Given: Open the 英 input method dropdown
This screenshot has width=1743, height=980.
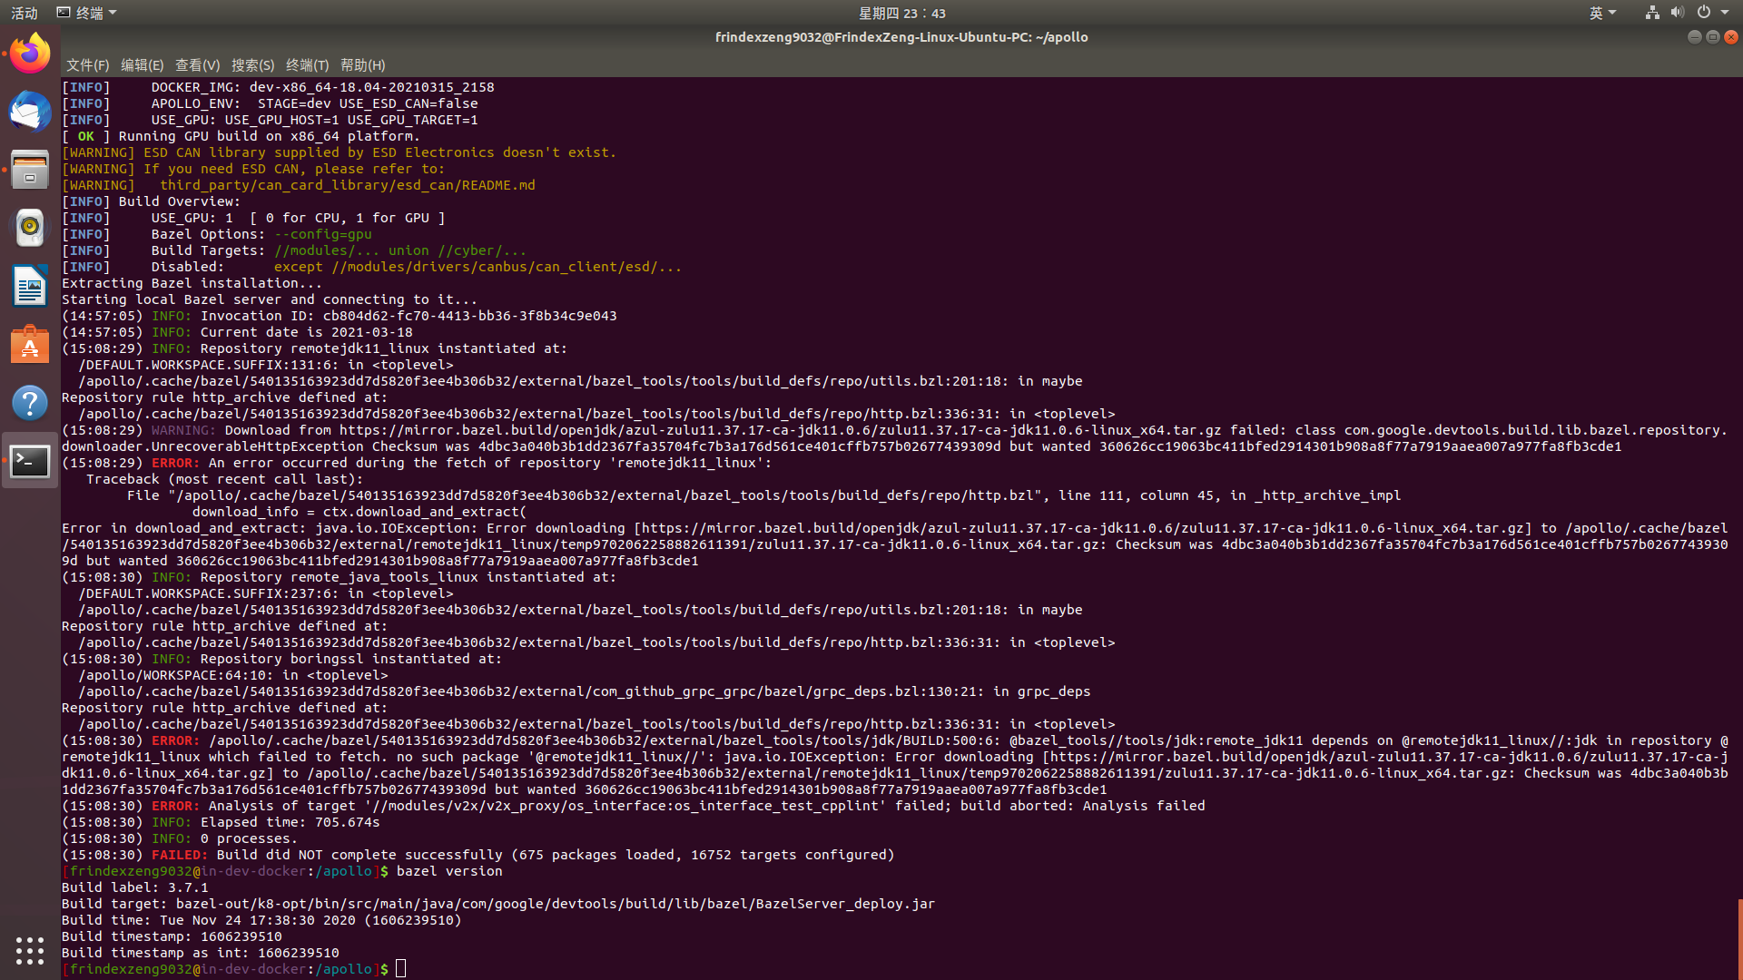Looking at the screenshot, I should (1602, 12).
